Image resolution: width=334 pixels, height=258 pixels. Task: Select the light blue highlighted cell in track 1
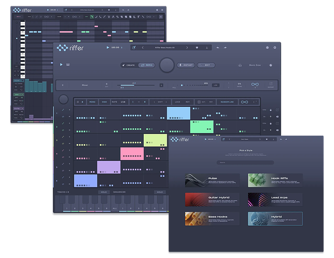178,113
